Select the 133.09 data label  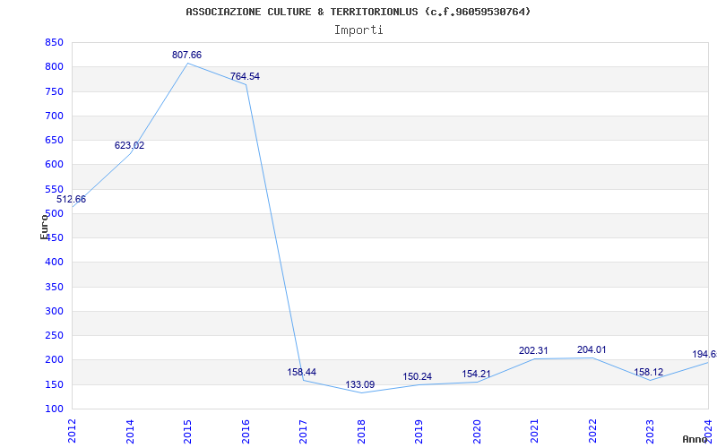pos(360,384)
